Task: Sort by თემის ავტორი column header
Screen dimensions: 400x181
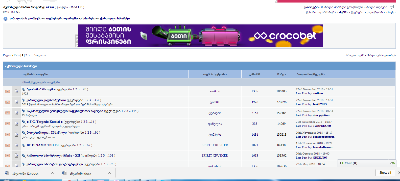Action: (x=215, y=74)
